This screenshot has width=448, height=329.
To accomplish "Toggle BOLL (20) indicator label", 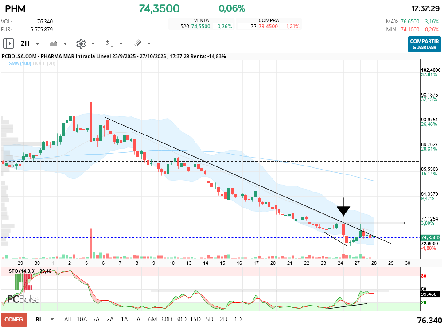I will coord(44,64).
